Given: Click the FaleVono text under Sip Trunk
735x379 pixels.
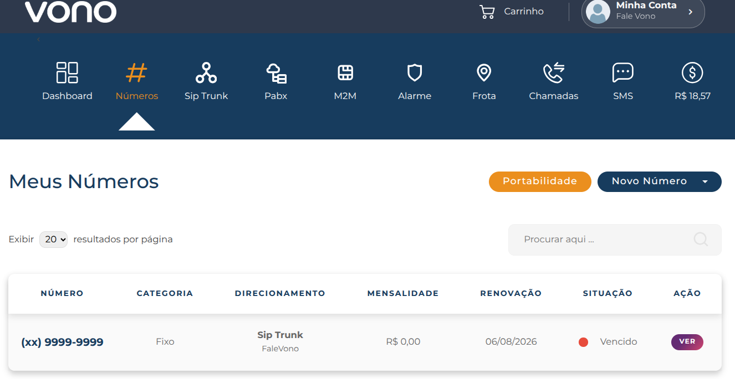Looking at the screenshot, I should click(280, 349).
